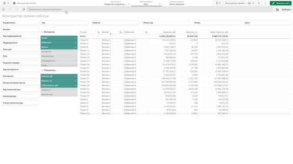Viewport: 293px width, 164px height.
Task: Open the Код филиала filter pane
Action: click(20, 23)
